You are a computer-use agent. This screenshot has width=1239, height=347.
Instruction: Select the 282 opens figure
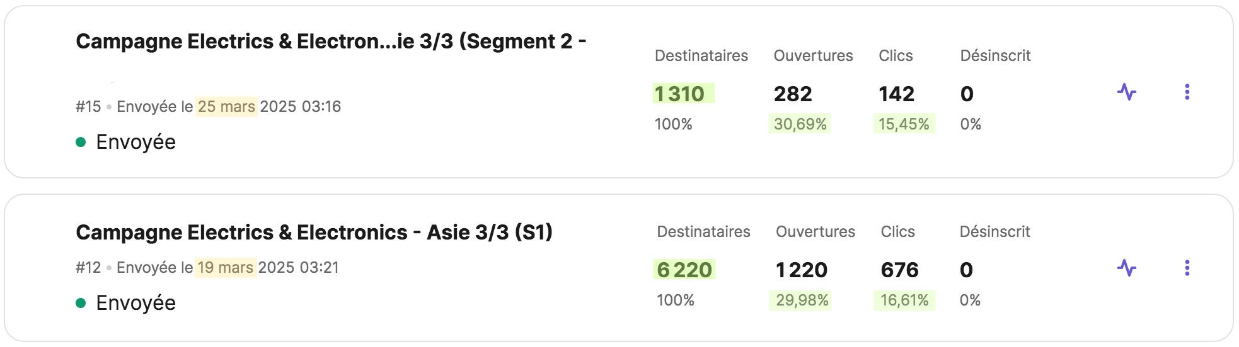pos(793,94)
